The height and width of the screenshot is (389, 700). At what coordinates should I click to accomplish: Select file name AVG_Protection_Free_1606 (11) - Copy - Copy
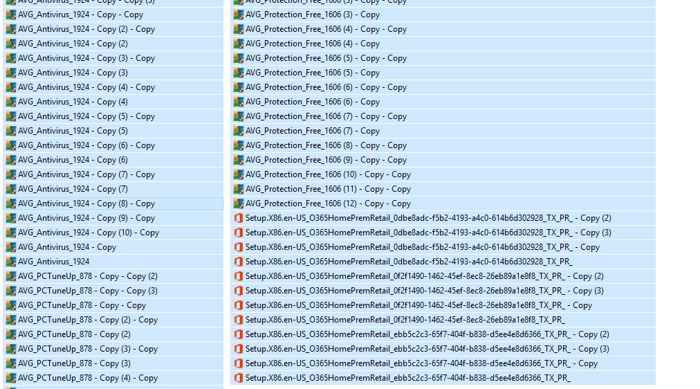328,189
